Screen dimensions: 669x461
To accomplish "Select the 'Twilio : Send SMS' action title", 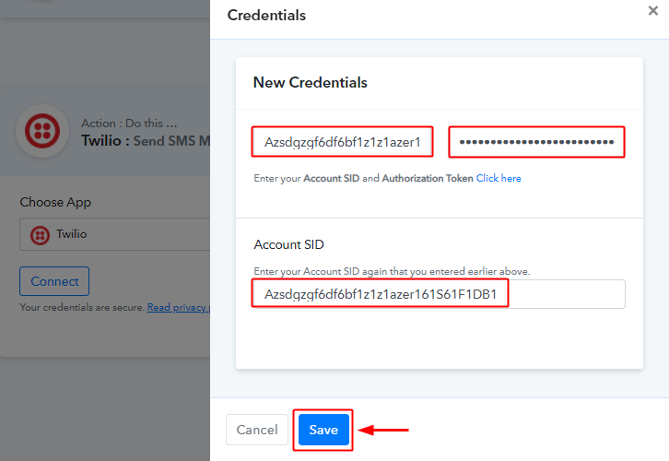I will 146,140.
